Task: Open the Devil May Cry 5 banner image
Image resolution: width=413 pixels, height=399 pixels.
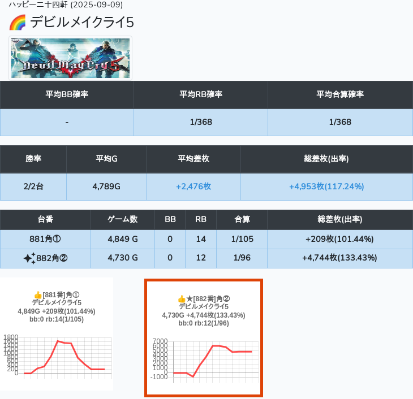Action: pyautogui.click(x=71, y=58)
